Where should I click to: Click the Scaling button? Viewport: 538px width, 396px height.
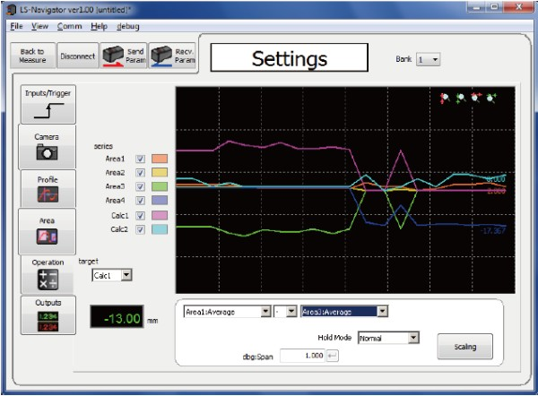(x=464, y=347)
